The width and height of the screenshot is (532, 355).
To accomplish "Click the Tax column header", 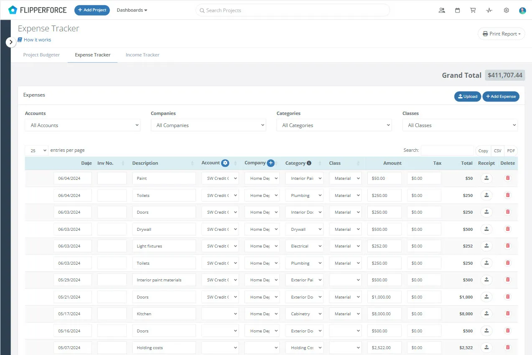I will [437, 163].
